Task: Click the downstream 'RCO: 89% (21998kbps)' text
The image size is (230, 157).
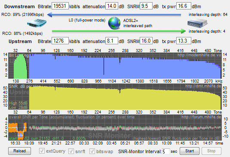Action: coord(23,15)
